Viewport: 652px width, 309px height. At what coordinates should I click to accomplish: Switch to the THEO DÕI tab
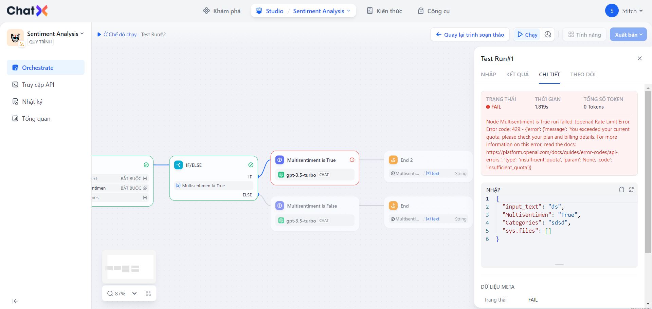[583, 74]
